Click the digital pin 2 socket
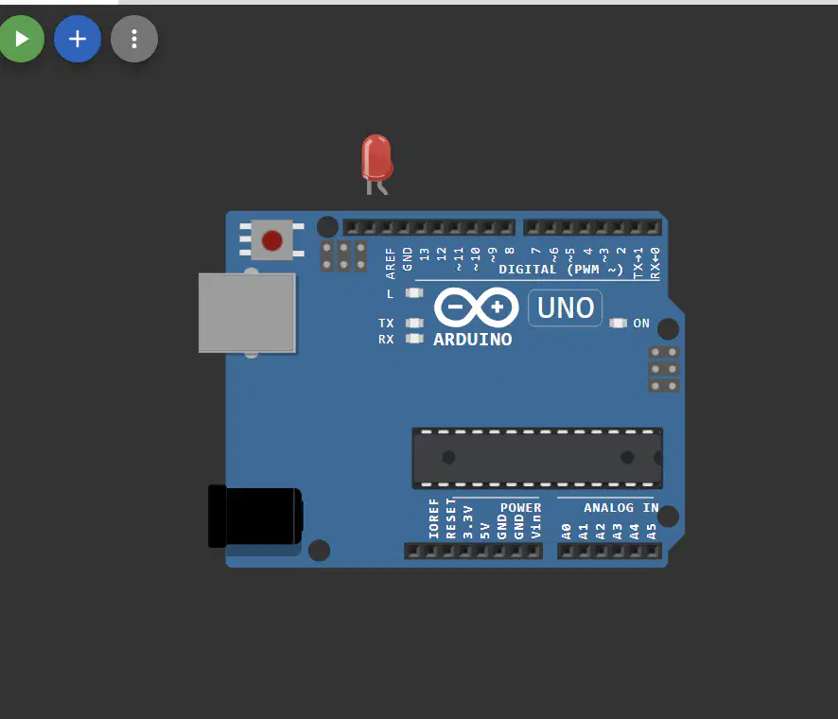This screenshot has height=719, width=838. [619, 228]
